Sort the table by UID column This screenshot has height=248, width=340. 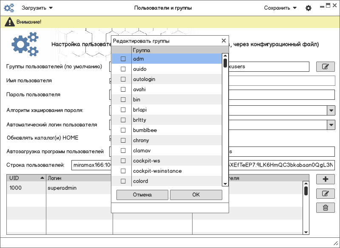coord(25,178)
